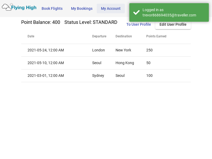212x159 pixels.
Task: Click the Hong Kong destination cell
Action: click(125, 63)
